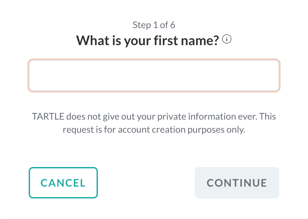
Task: Focus the empty name input box
Action: tap(154, 76)
